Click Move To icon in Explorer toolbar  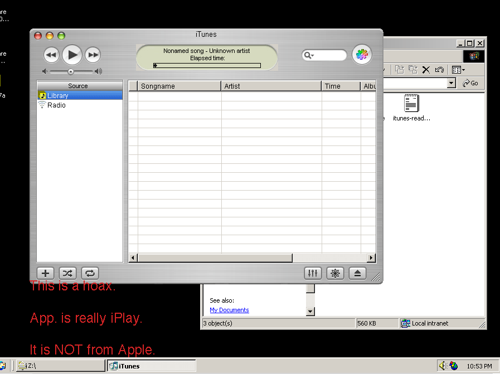(x=400, y=70)
